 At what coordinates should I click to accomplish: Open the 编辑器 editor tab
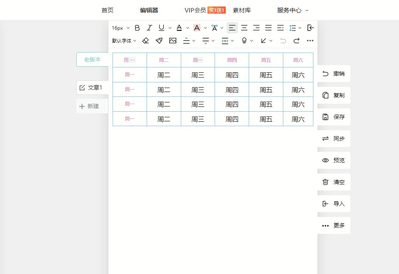(149, 10)
